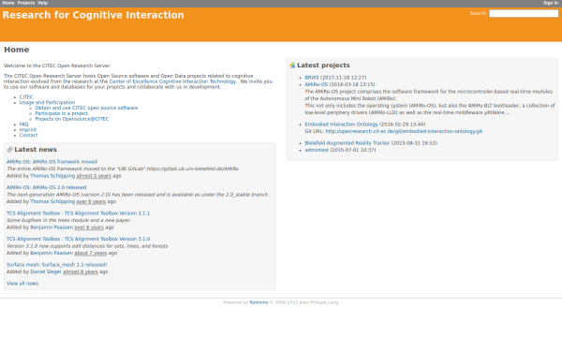Click the almost 5 years timestamp
The image size is (562, 351).
[94, 176]
